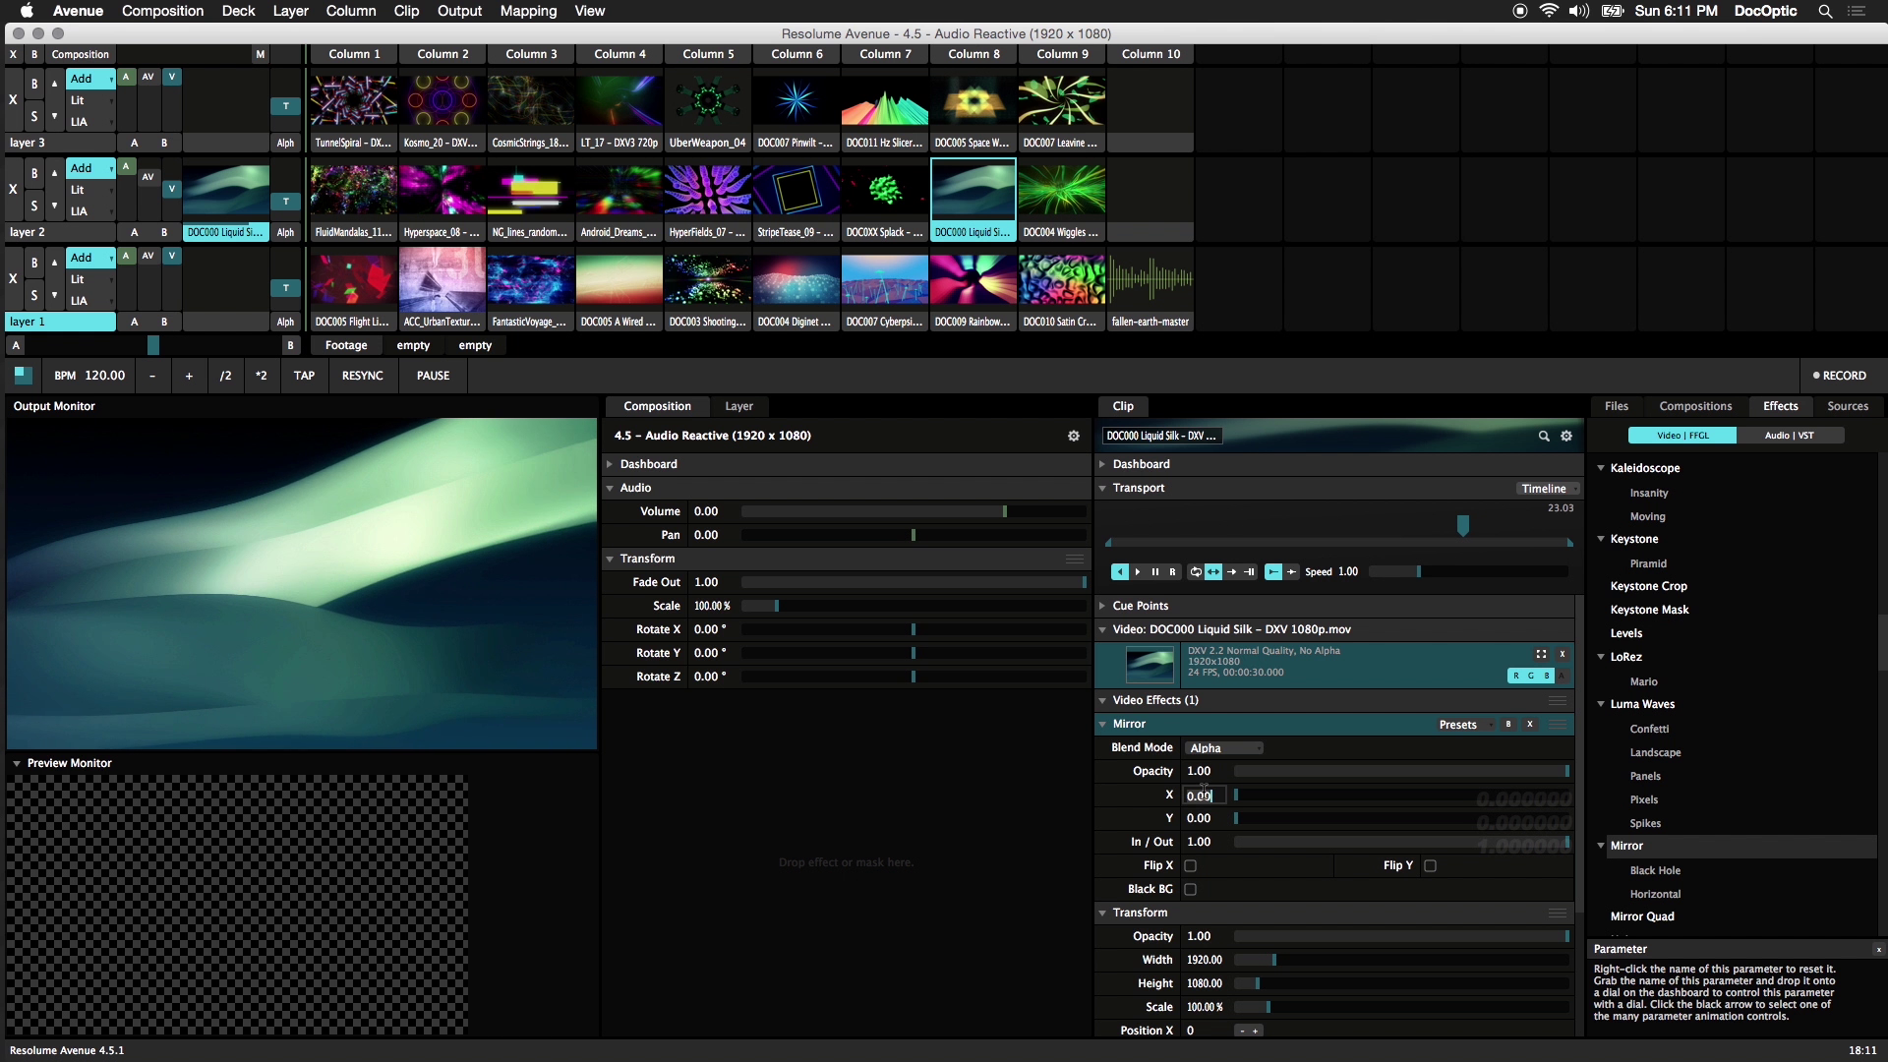
Task: Remove the Mirror effect with X
Action: coord(1530,725)
